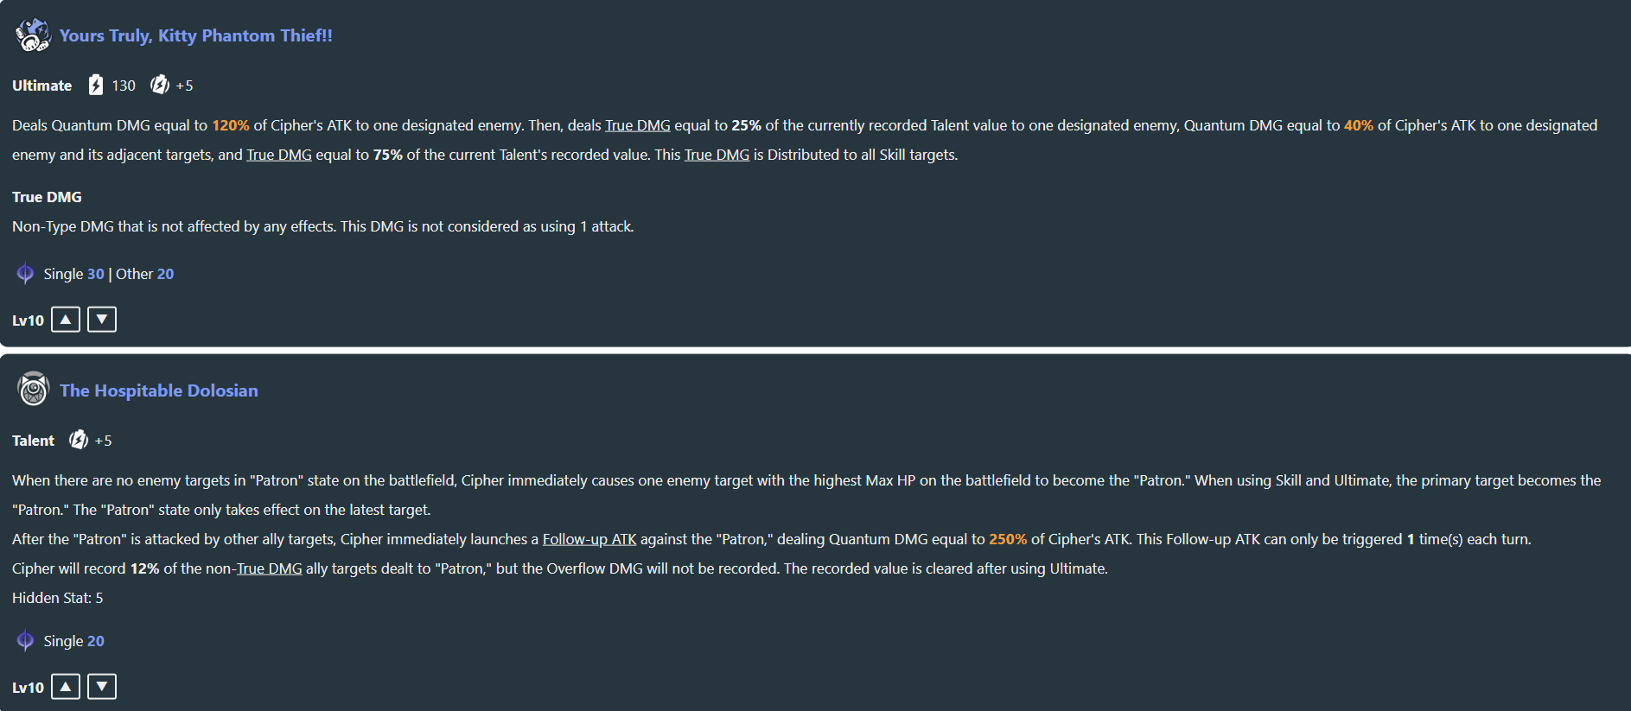Click the energy regen icon beside Talent +5
This screenshot has height=711, width=1631.
(x=79, y=440)
